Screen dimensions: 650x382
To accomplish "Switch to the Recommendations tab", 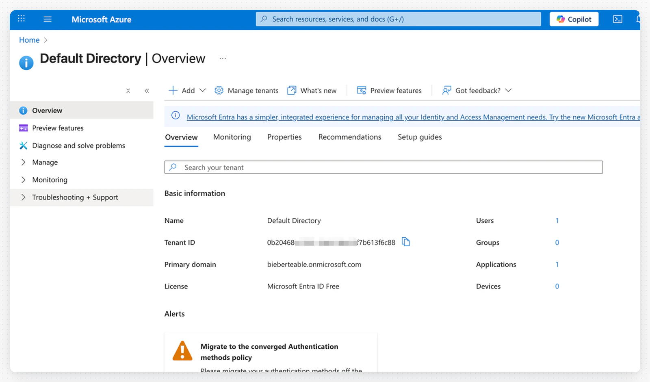I will [350, 137].
